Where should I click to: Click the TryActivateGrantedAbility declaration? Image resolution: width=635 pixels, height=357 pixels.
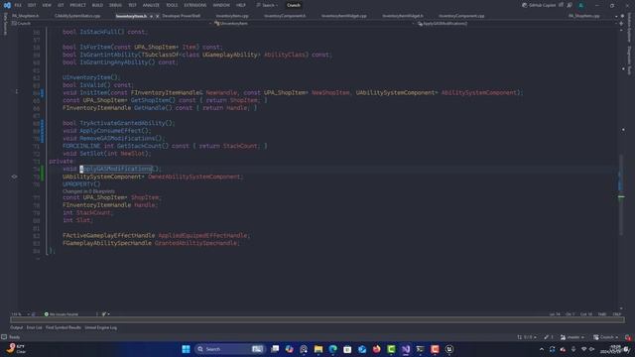coord(126,123)
